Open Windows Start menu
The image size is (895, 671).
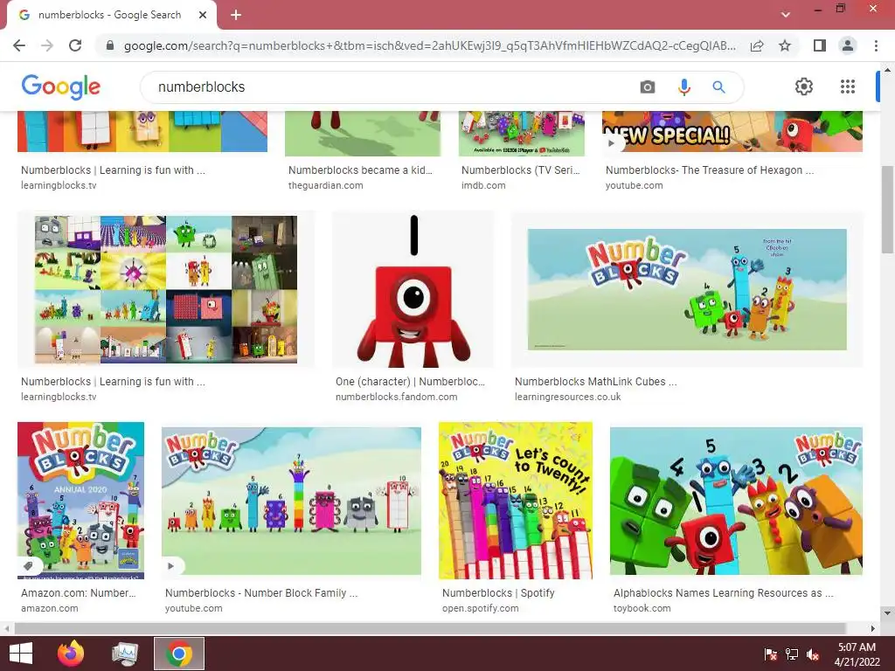(21, 654)
